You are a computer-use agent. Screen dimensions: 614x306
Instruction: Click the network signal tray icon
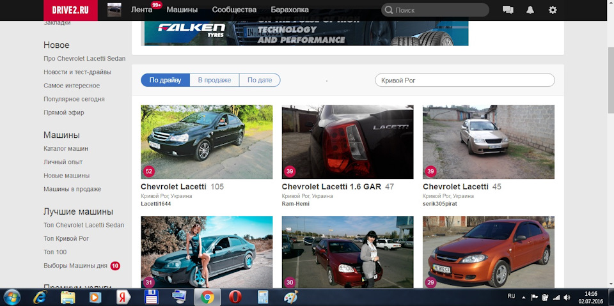(x=556, y=298)
